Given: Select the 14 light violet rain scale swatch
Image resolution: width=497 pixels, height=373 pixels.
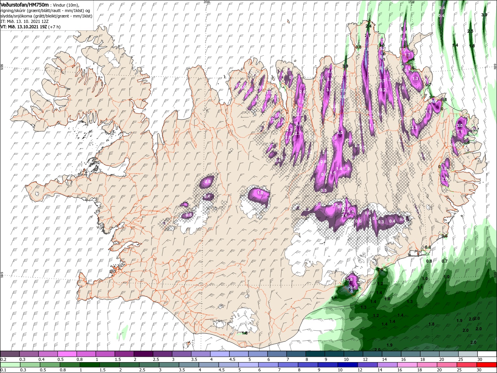Looking at the screenshot, I should coord(387,365).
